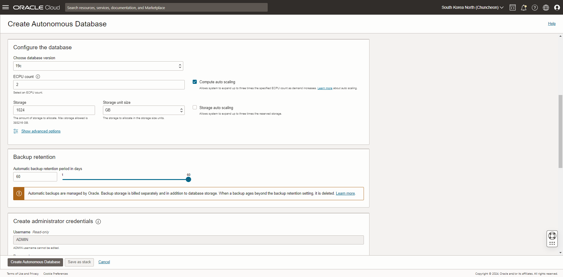
Task: Click the Create Autonomous Database page title
Action: [57, 24]
